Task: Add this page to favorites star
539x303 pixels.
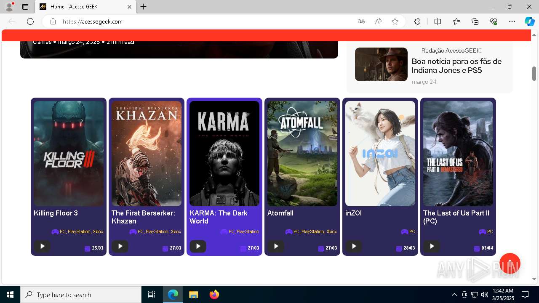Action: 395,21
